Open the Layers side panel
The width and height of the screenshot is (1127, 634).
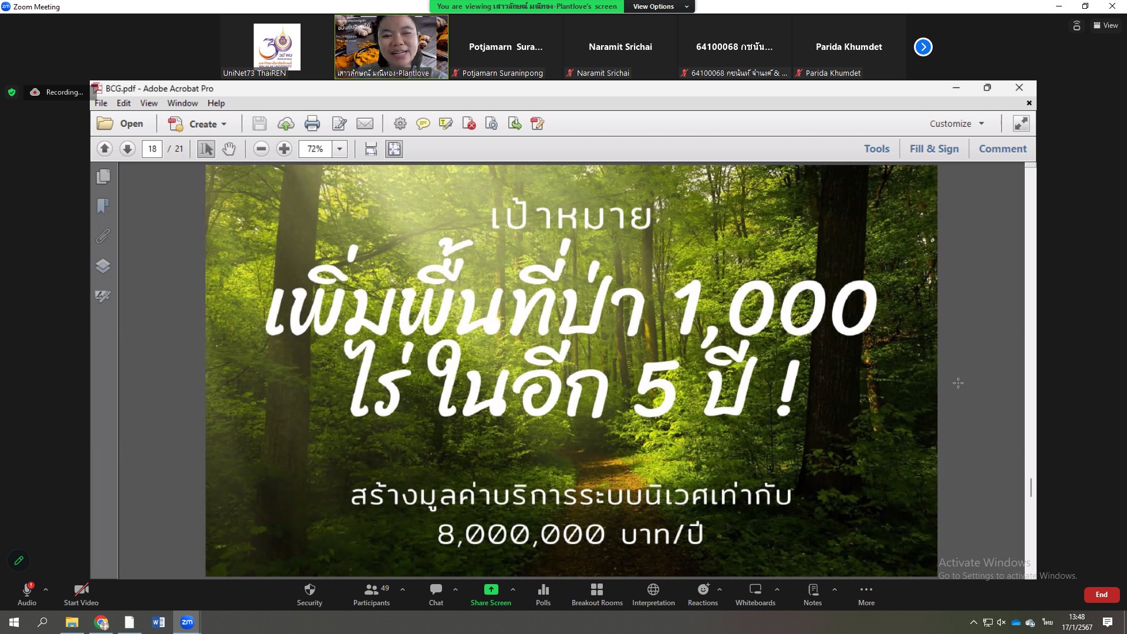click(103, 267)
